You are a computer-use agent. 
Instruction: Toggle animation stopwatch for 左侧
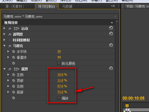pos(14,75)
